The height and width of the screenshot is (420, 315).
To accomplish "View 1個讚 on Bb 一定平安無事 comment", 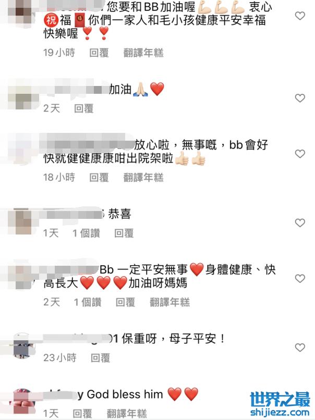I will 88,302.
